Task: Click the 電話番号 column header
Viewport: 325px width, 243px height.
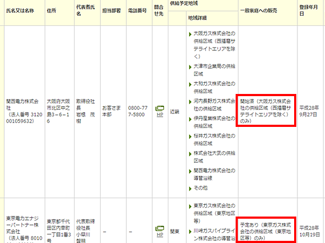Action: [x=139, y=11]
